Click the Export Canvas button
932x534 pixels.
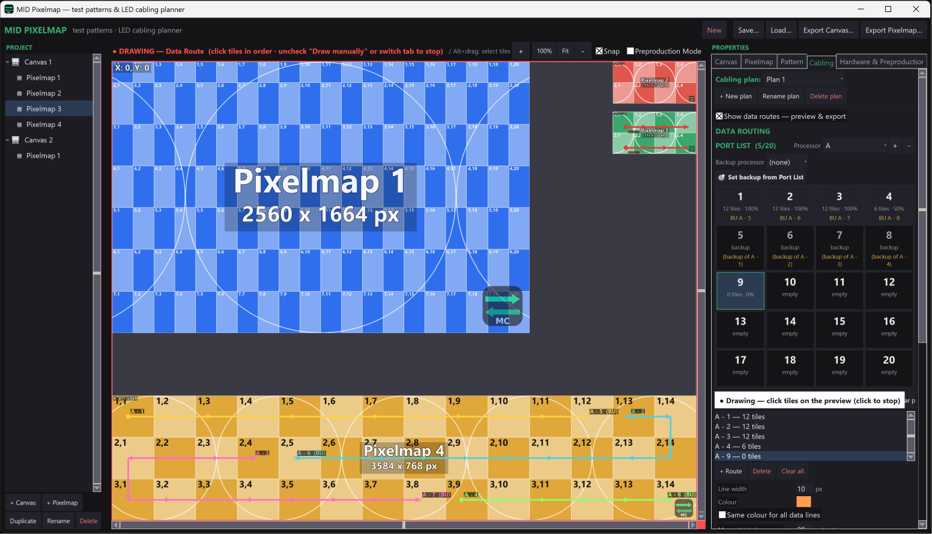click(x=828, y=30)
